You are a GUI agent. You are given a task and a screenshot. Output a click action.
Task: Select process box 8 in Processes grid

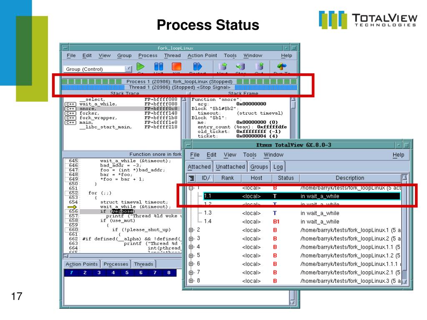coord(169,272)
